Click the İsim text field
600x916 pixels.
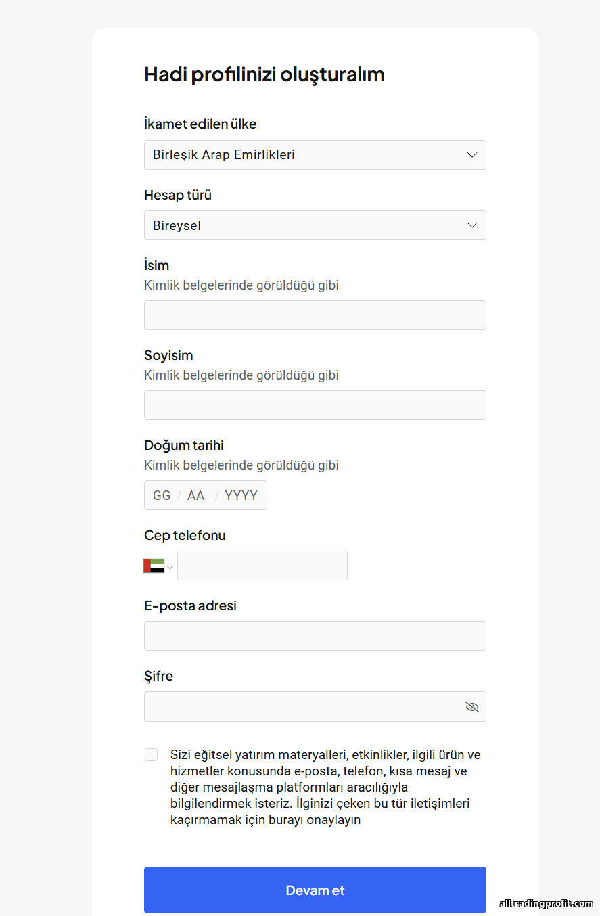tap(315, 315)
